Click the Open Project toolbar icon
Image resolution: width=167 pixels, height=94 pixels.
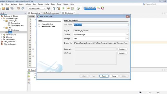pos(8,8)
